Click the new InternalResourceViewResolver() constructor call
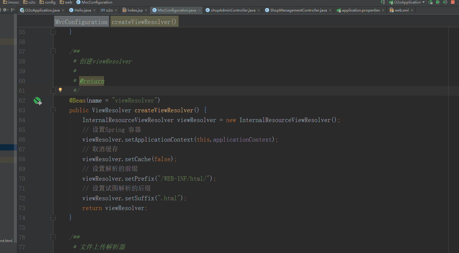Image resolution: width=459 pixels, height=253 pixels. [281, 120]
